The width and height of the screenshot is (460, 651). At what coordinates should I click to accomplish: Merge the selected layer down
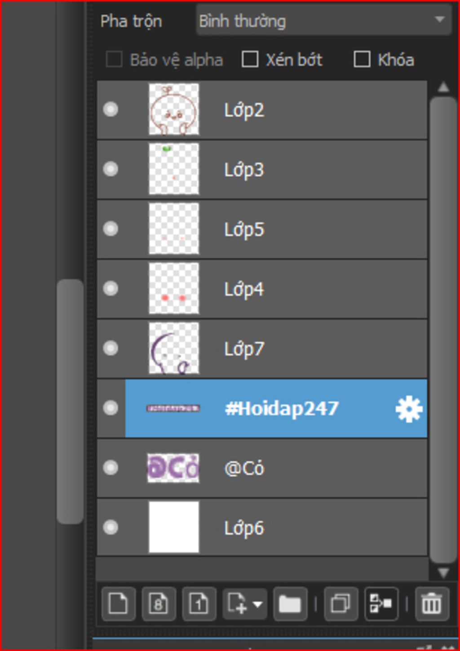point(381,604)
